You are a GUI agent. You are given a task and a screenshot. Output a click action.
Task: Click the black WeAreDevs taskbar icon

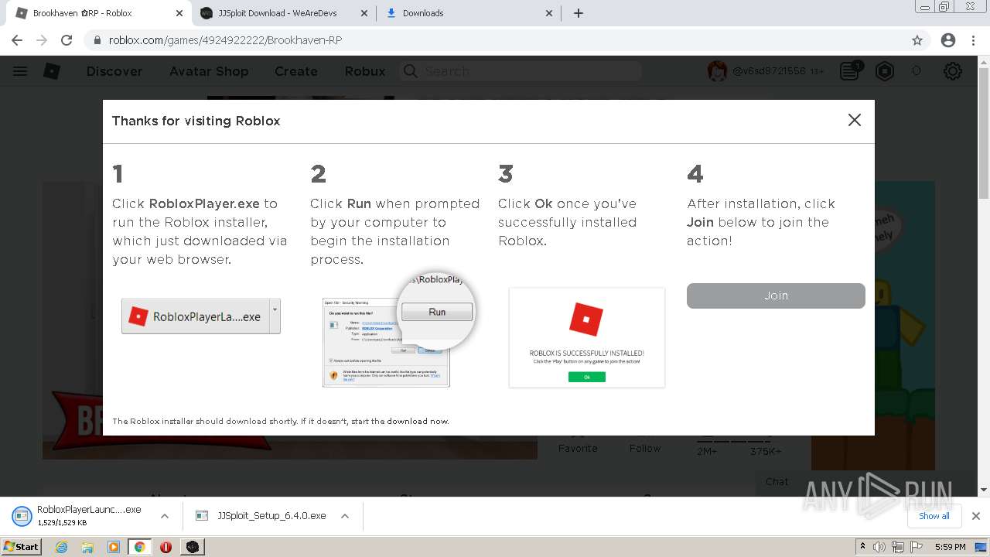click(x=193, y=547)
